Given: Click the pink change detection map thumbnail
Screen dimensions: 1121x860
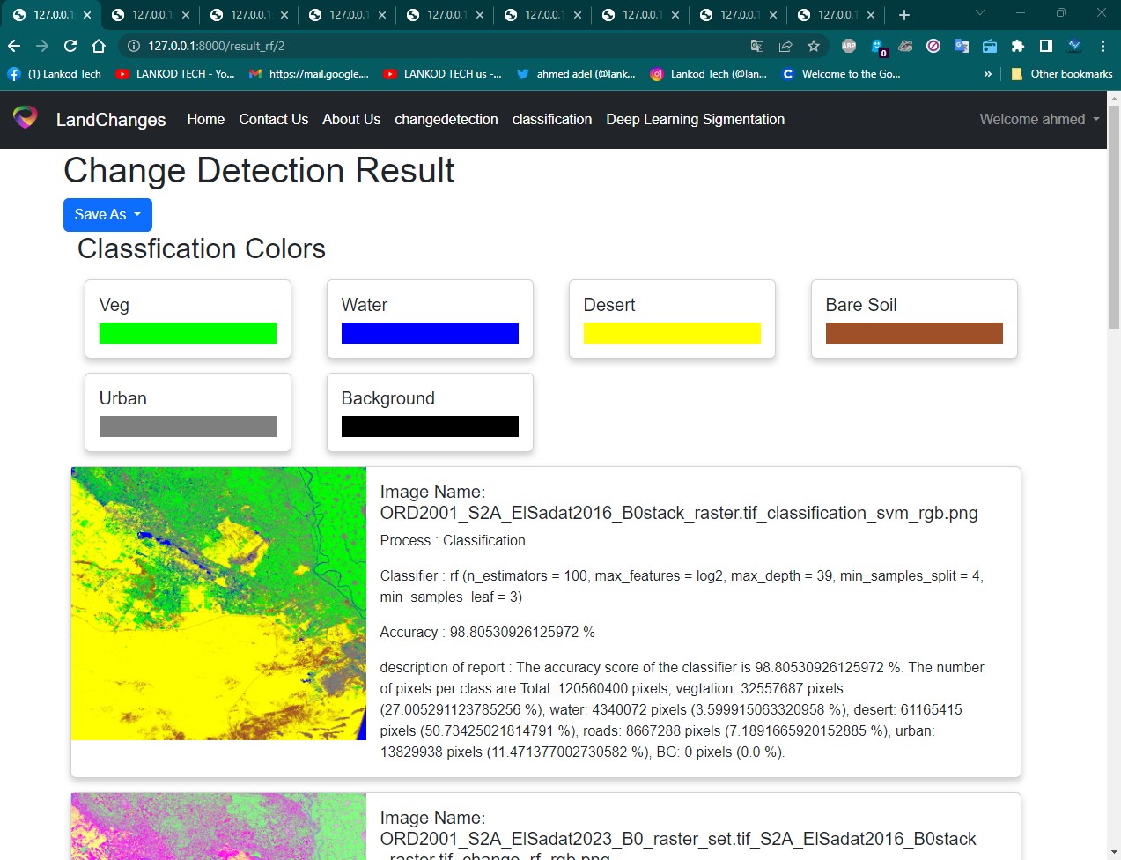Looking at the screenshot, I should pyautogui.click(x=218, y=827).
